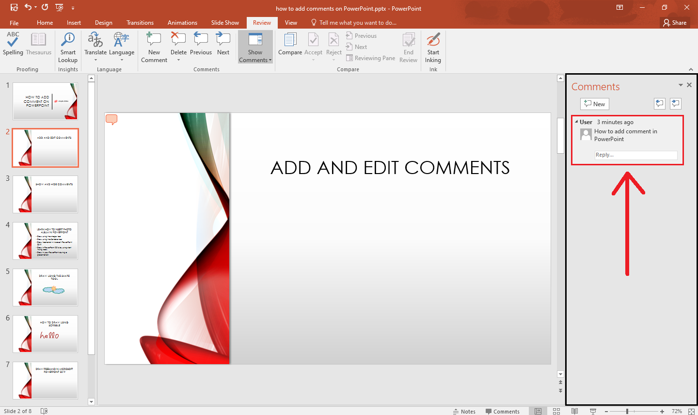Redo the last action
The image size is (698, 415).
click(x=45, y=7)
